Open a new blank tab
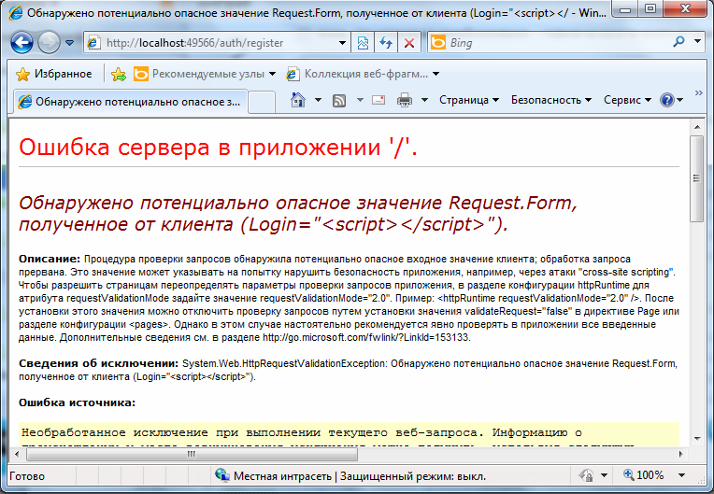The width and height of the screenshot is (714, 494). pos(262,103)
